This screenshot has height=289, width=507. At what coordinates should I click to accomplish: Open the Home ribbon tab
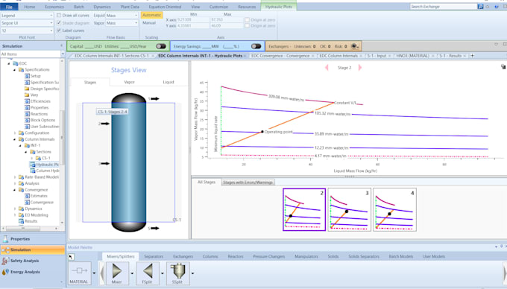tap(29, 7)
